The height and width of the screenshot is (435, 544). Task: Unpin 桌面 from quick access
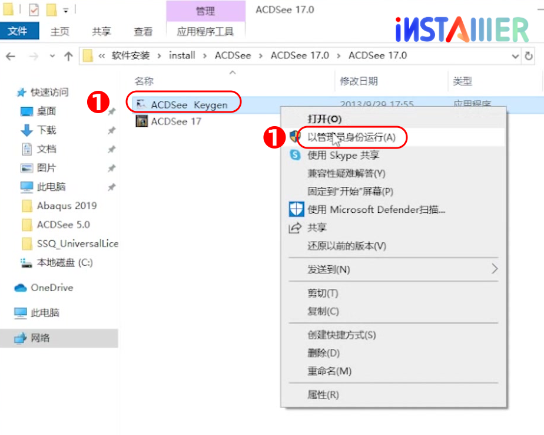pos(111,111)
